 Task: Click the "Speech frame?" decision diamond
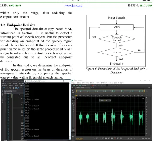[x=117, y=39]
